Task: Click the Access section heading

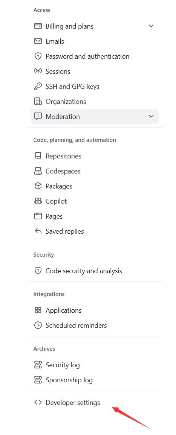Action: tap(42, 10)
